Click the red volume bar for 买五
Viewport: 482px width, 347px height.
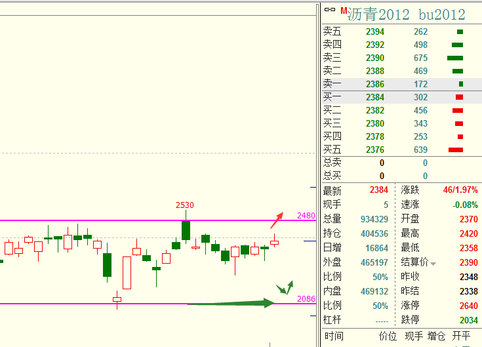click(x=456, y=150)
